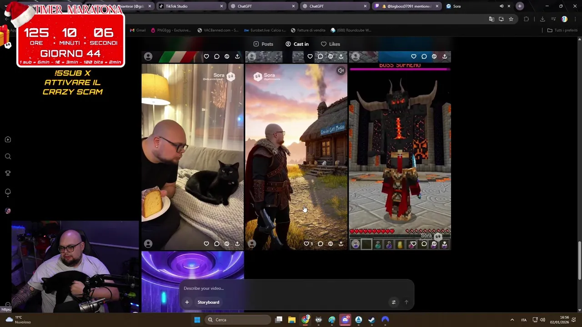This screenshot has width=582, height=327.
Task: Open the Gmail bookmark
Action: (x=138, y=30)
